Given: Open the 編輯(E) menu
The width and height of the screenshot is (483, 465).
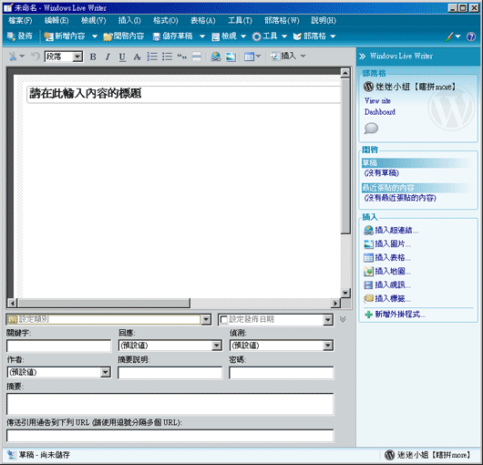Looking at the screenshot, I should coord(57,20).
